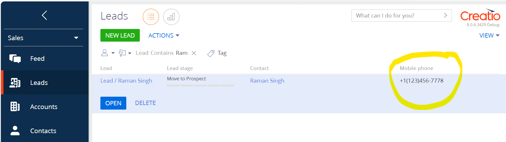Image resolution: width=506 pixels, height=142 pixels.
Task: Click DELETE for the selected lead
Action: click(x=146, y=103)
